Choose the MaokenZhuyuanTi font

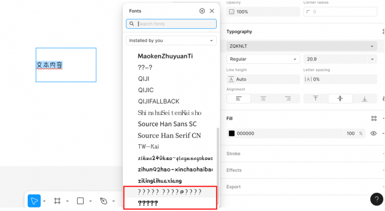(x=165, y=56)
